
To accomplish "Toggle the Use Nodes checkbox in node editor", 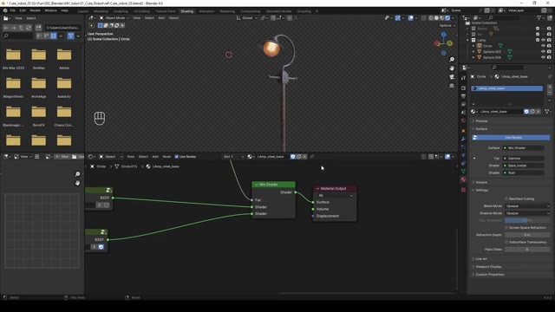I will coord(177,156).
